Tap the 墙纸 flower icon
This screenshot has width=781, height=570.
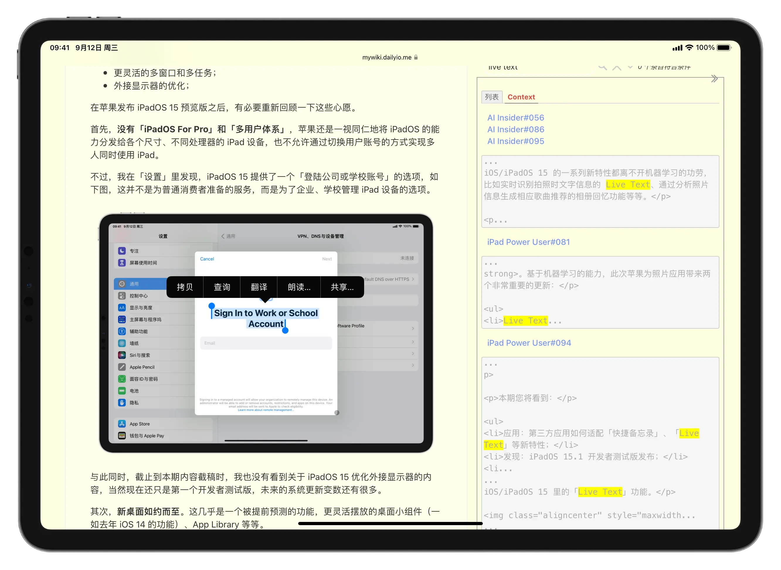(122, 343)
